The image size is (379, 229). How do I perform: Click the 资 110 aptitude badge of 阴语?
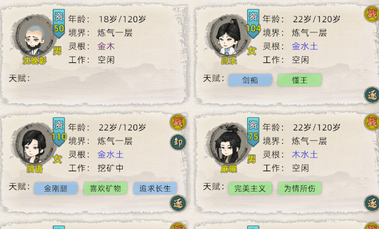(x=59, y=132)
